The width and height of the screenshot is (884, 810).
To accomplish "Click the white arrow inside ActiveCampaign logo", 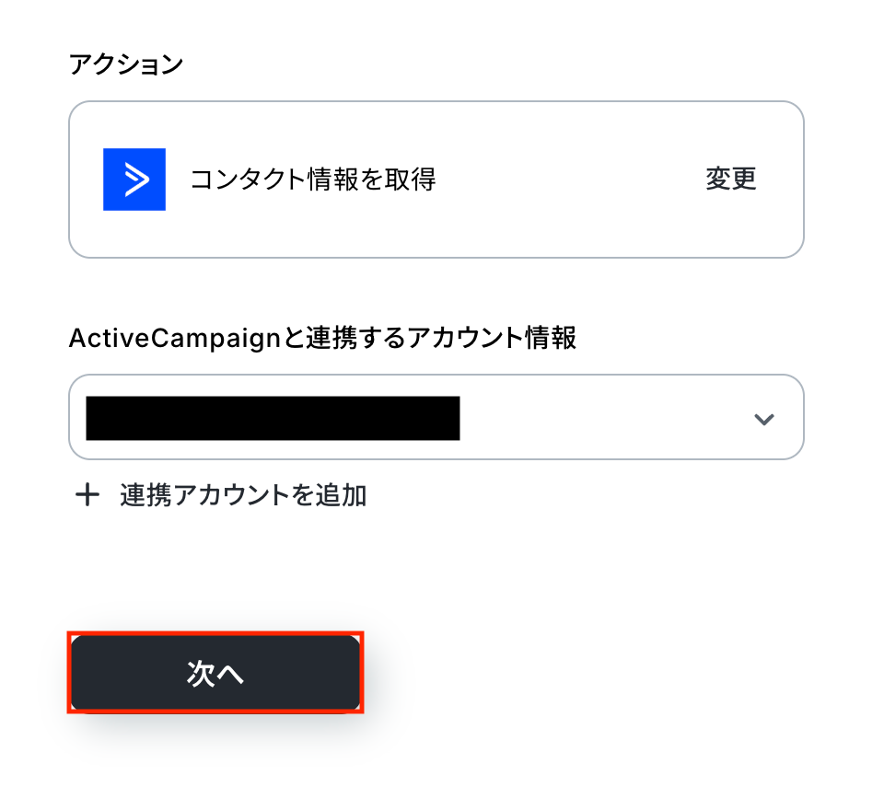I will 136,179.
